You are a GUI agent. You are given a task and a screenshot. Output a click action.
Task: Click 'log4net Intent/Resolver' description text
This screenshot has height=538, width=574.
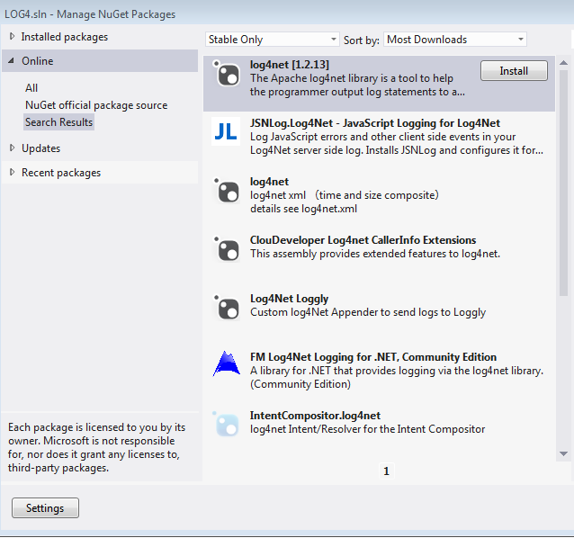(368, 429)
